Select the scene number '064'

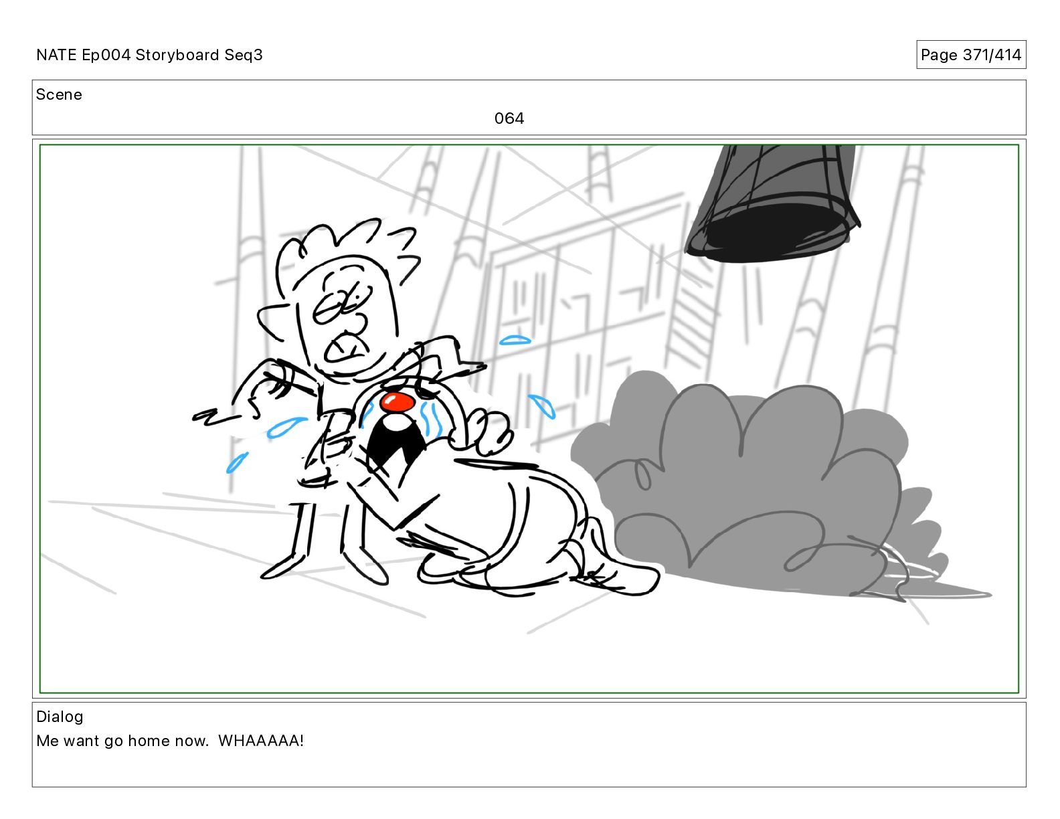[509, 118]
